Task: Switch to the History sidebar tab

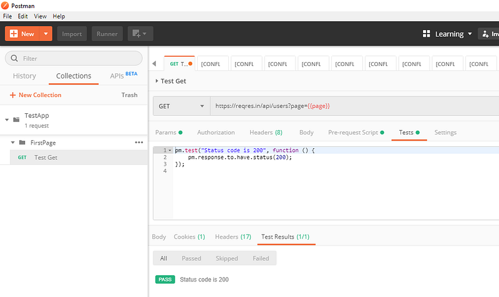Action: [x=24, y=76]
